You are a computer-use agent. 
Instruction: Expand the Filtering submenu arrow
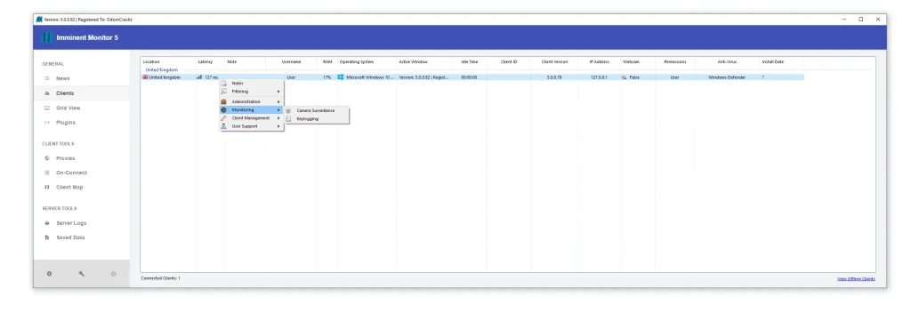tap(278, 92)
